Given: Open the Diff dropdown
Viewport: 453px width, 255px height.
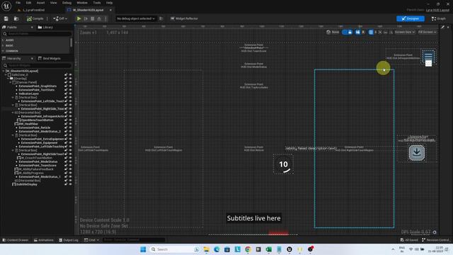Looking at the screenshot, I should (60, 18).
